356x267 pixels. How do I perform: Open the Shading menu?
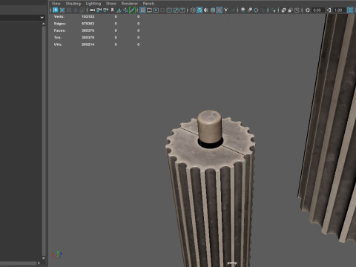tap(73, 4)
